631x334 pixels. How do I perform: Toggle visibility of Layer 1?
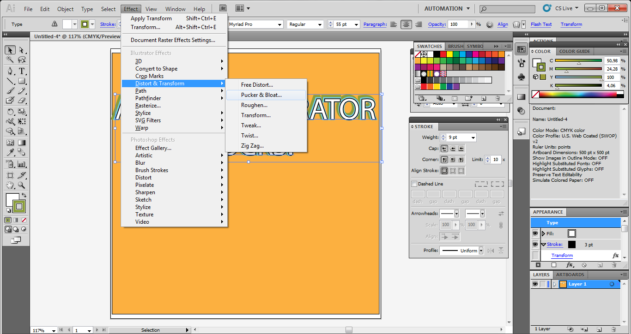pos(535,284)
